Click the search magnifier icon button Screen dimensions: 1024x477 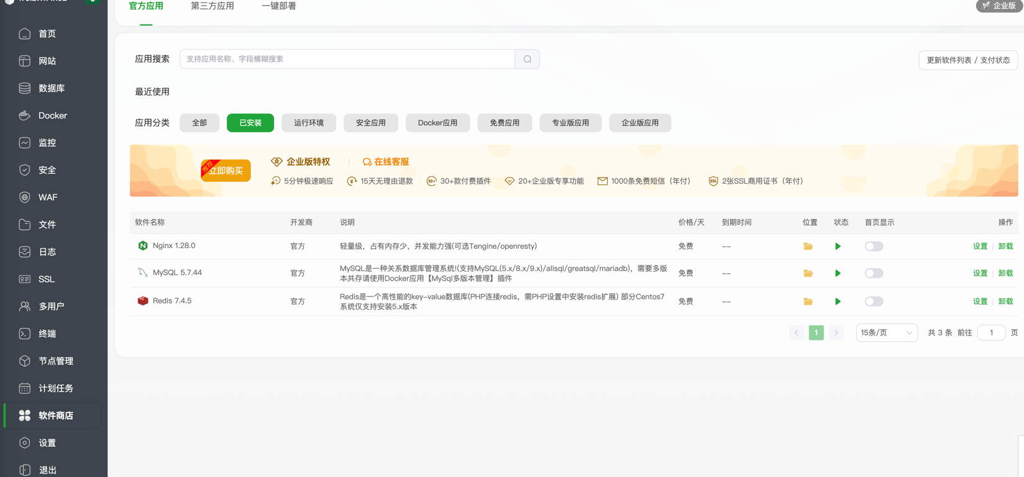tap(528, 59)
